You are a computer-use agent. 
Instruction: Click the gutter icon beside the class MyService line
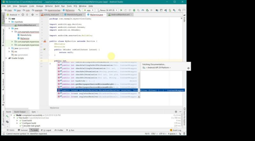pos(45,41)
